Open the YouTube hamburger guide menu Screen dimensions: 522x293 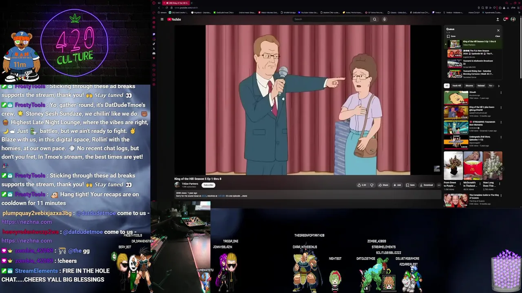[162, 19]
